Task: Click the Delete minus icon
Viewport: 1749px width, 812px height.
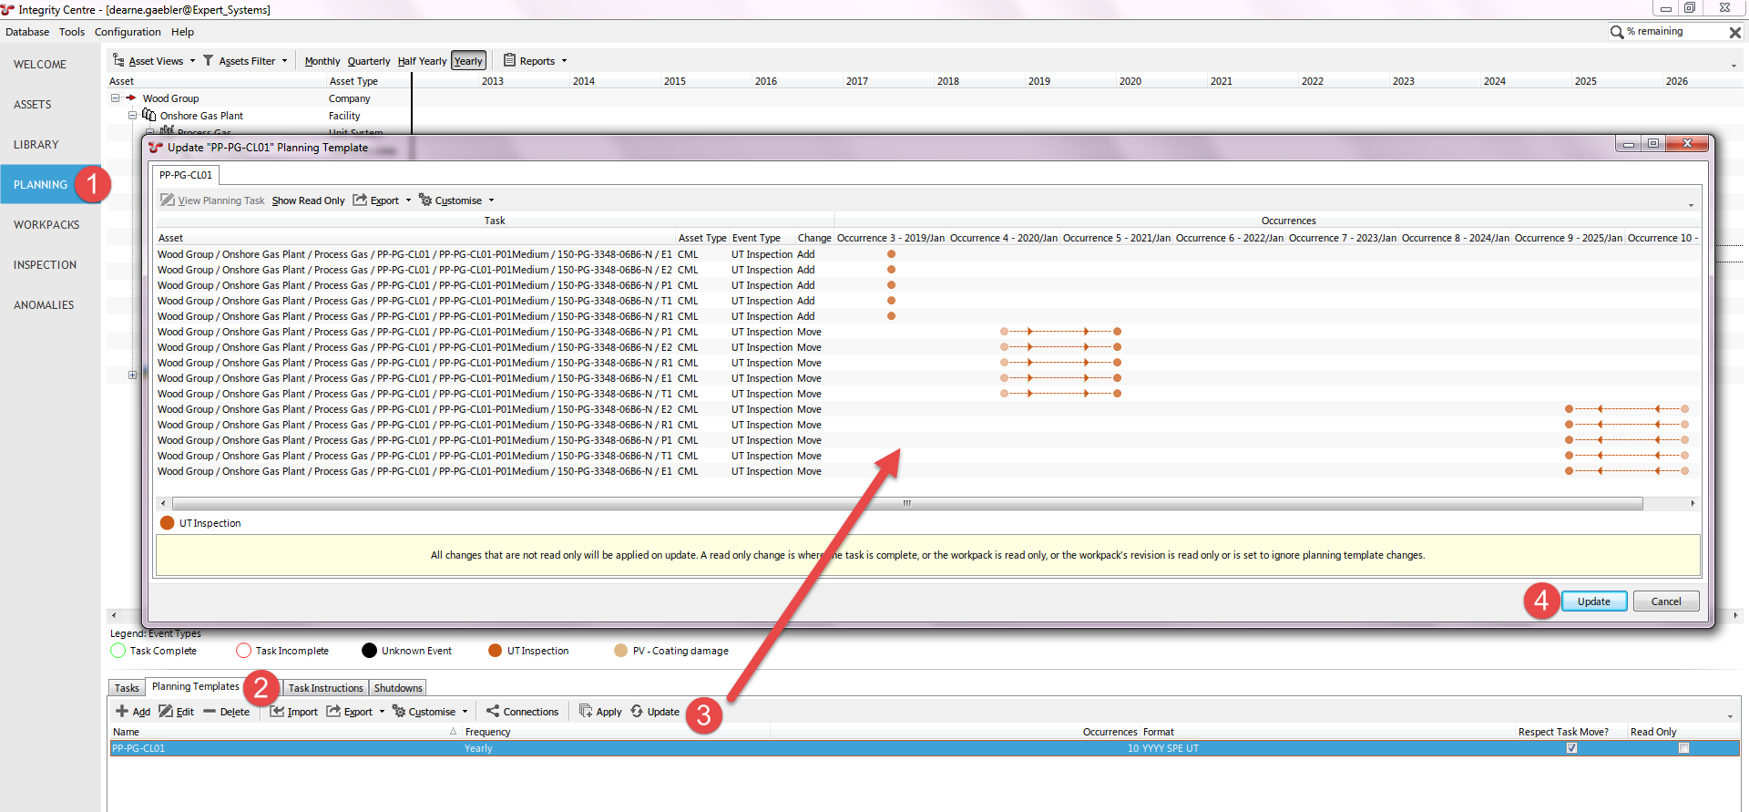Action: (x=210, y=711)
